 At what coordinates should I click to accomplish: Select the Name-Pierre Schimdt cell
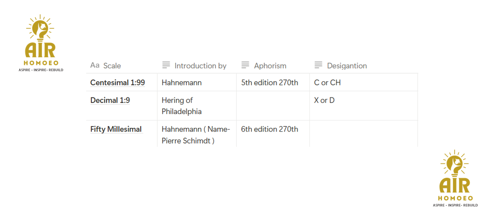(x=196, y=135)
